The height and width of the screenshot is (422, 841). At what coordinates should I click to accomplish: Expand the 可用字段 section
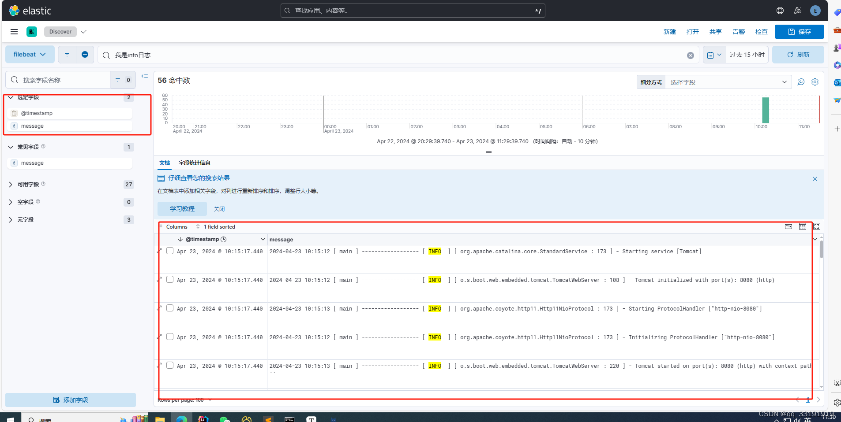click(11, 185)
